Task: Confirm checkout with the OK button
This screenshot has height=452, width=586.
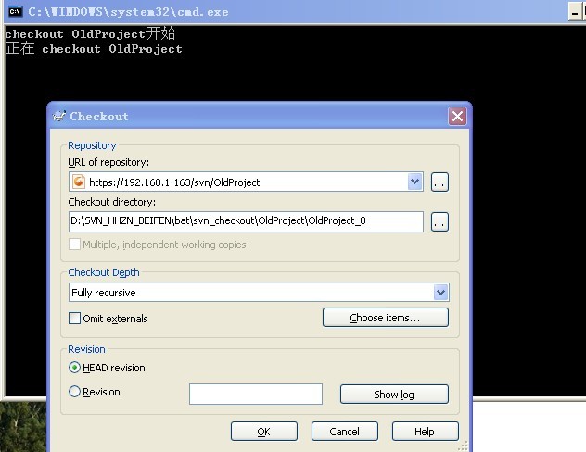Action: [263, 432]
